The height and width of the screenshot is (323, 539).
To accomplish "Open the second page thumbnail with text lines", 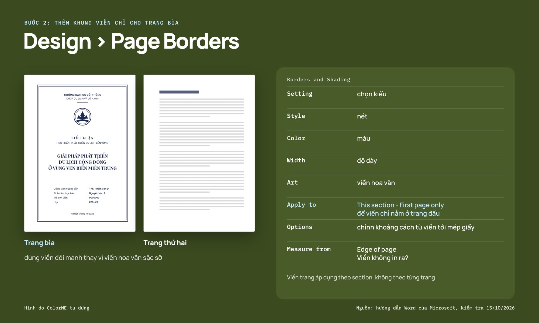I will tap(199, 153).
